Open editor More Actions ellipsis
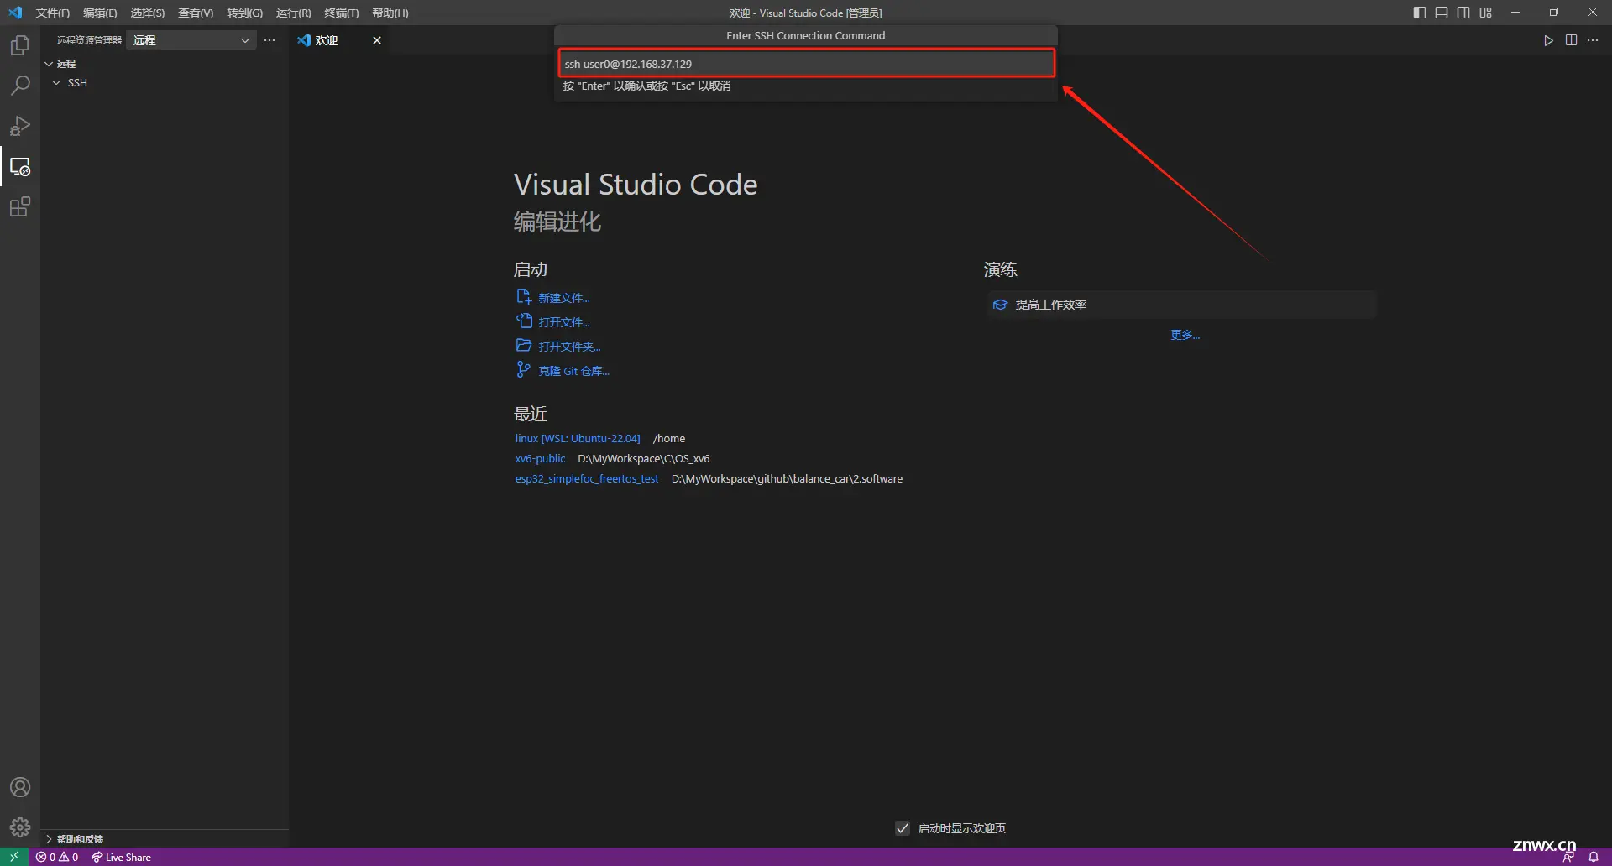Image resolution: width=1612 pixels, height=866 pixels. click(x=1593, y=40)
